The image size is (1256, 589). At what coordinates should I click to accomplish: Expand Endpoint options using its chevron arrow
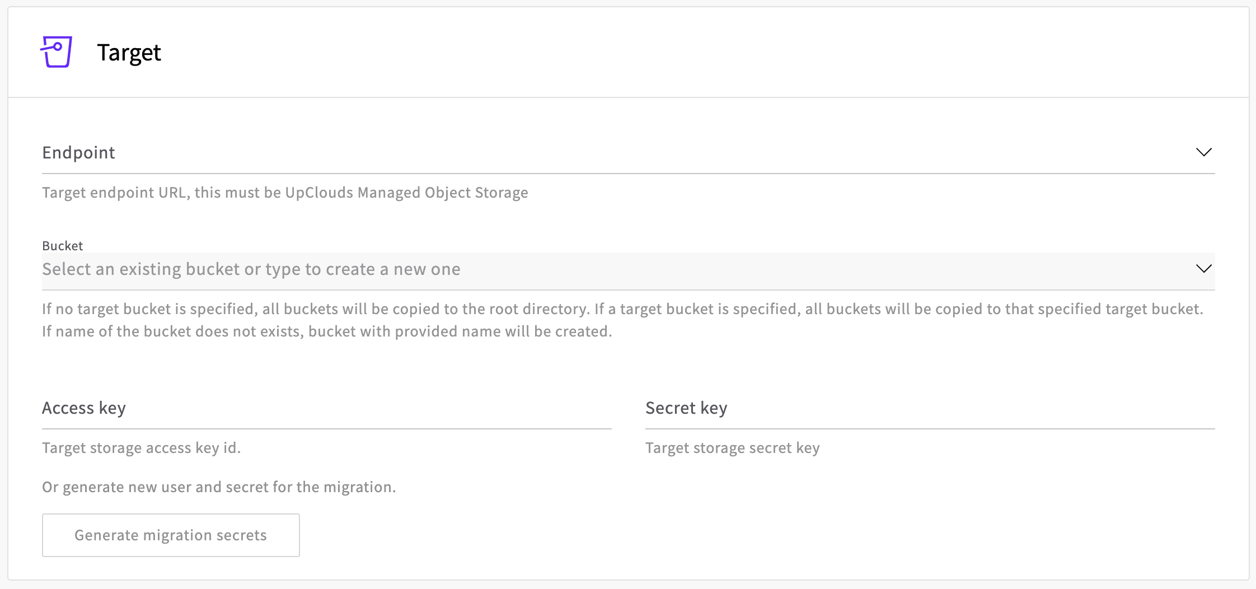[1203, 152]
